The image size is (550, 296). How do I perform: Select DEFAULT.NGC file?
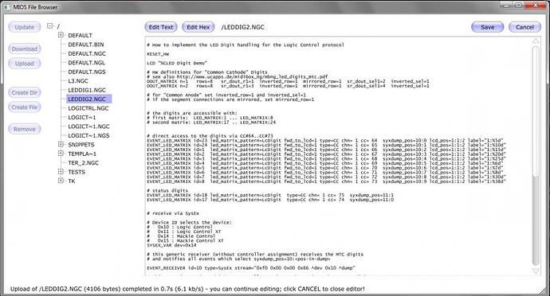coord(87,53)
